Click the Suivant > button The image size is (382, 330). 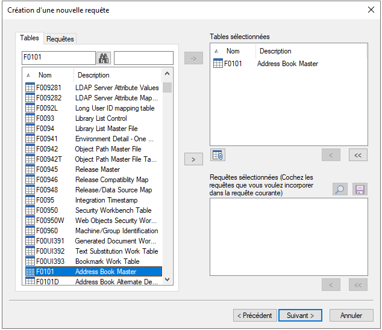click(x=300, y=315)
